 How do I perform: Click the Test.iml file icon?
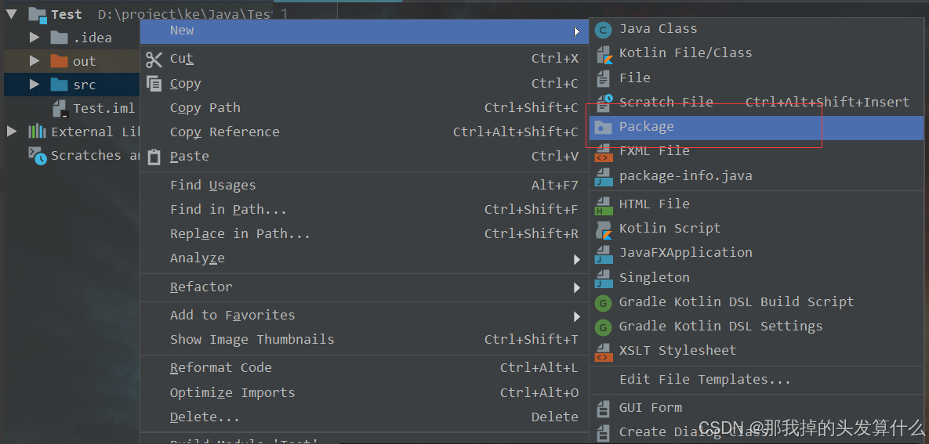click(61, 108)
